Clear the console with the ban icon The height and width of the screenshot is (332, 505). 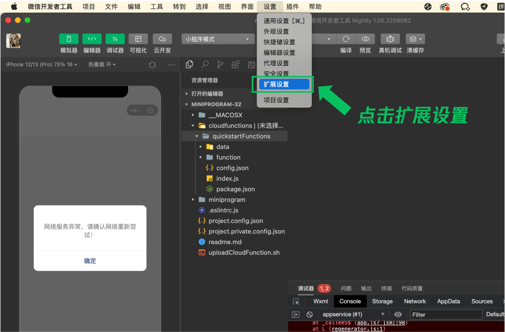[310, 315]
